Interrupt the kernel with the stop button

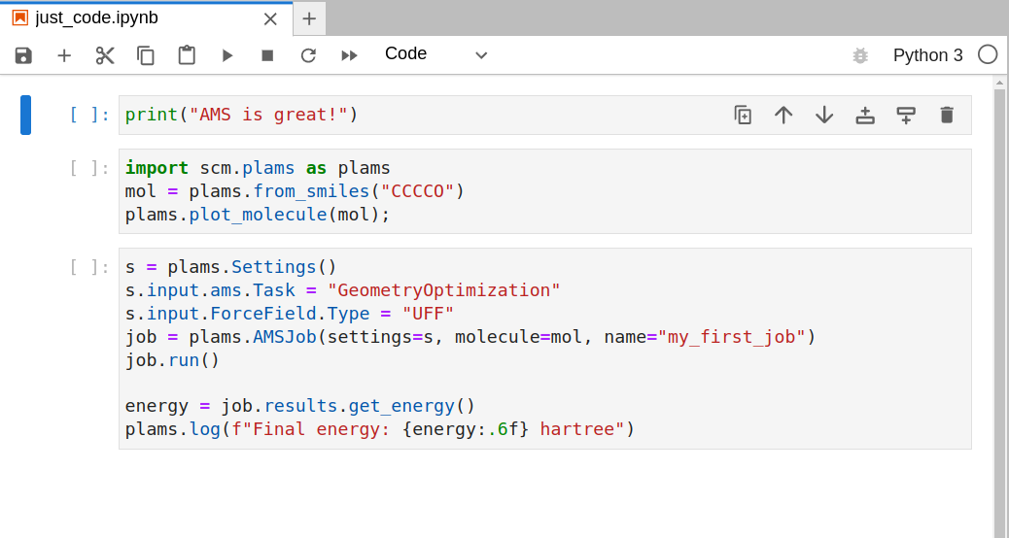(x=267, y=55)
